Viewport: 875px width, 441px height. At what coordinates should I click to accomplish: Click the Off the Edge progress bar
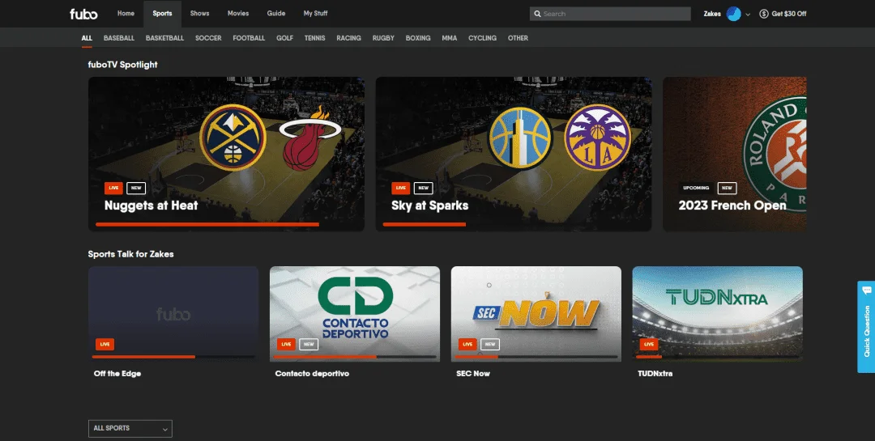point(173,356)
